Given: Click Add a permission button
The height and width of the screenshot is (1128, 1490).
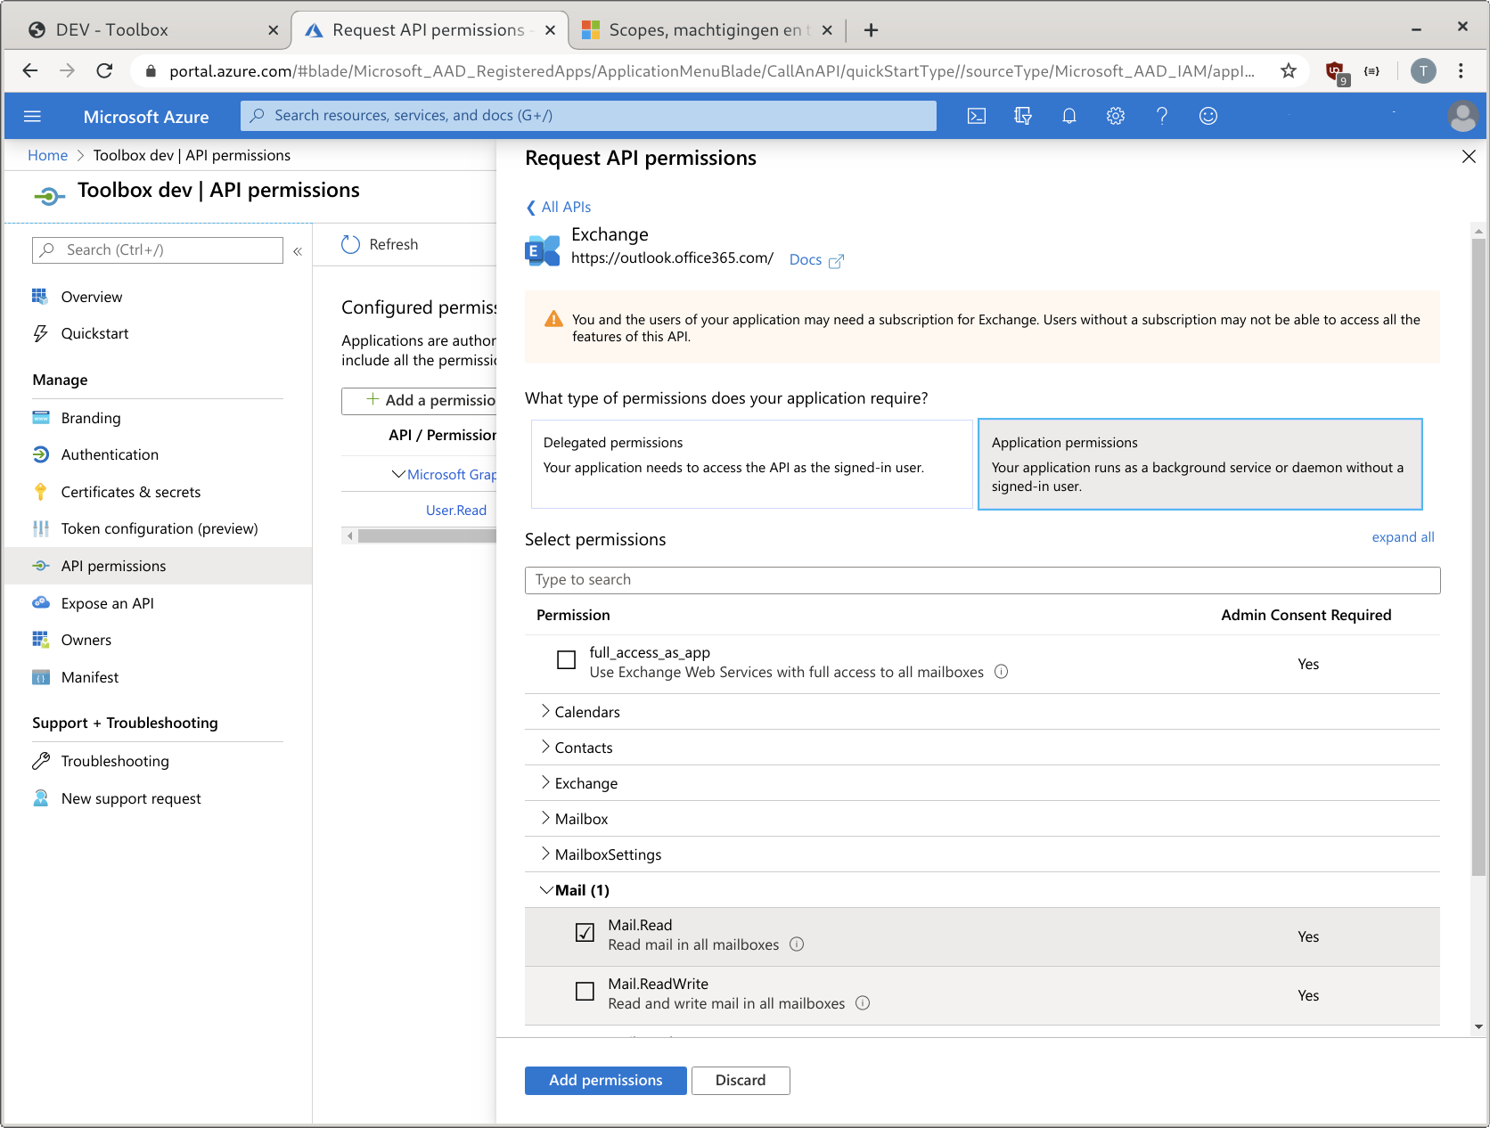Looking at the screenshot, I should (419, 401).
